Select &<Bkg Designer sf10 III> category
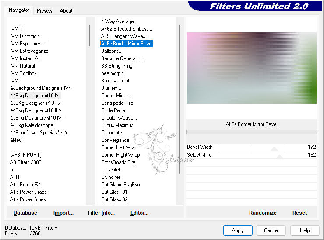The image size is (324, 240). (x=35, y=110)
